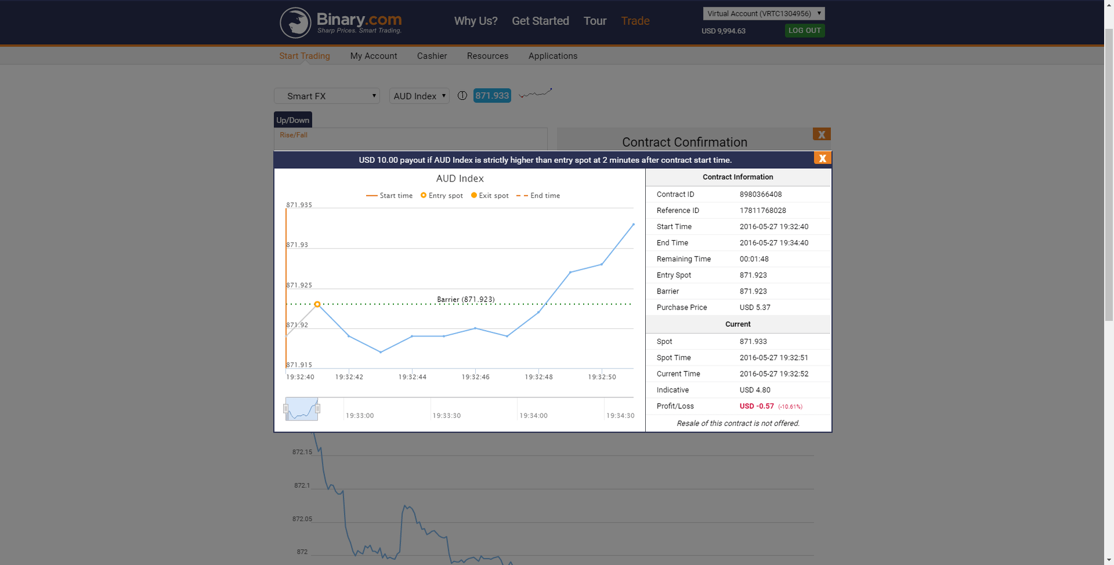1114x565 pixels.
Task: Click the entry spot marker on the chart
Action: pyautogui.click(x=317, y=304)
